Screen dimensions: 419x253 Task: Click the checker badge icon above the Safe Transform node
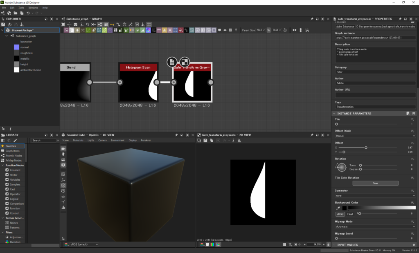pyautogui.click(x=185, y=62)
